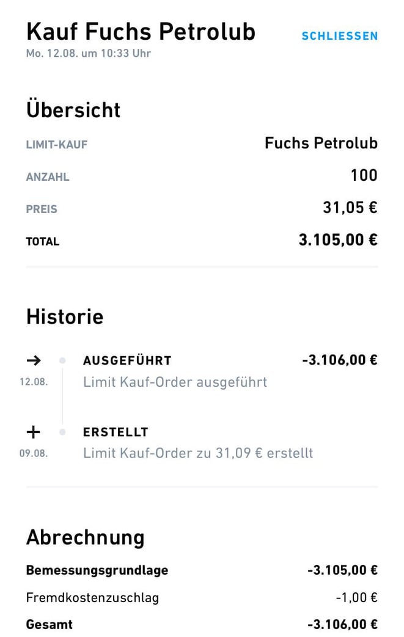This screenshot has width=404, height=637.
Task: Click the Kauf Fuchs Petrolub title
Action: [x=141, y=32]
